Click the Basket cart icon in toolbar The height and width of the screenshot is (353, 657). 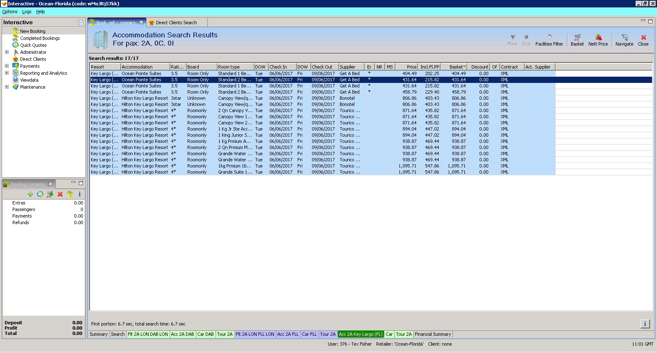(577, 40)
